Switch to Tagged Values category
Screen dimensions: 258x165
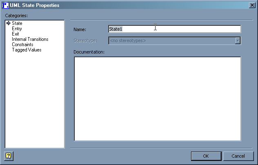click(x=27, y=50)
